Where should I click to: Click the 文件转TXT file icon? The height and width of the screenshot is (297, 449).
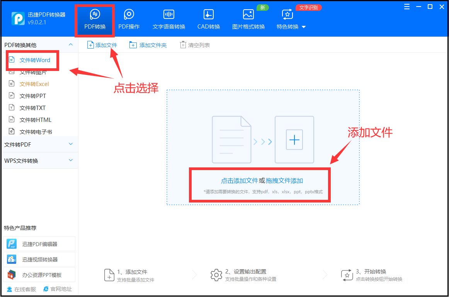(12, 108)
